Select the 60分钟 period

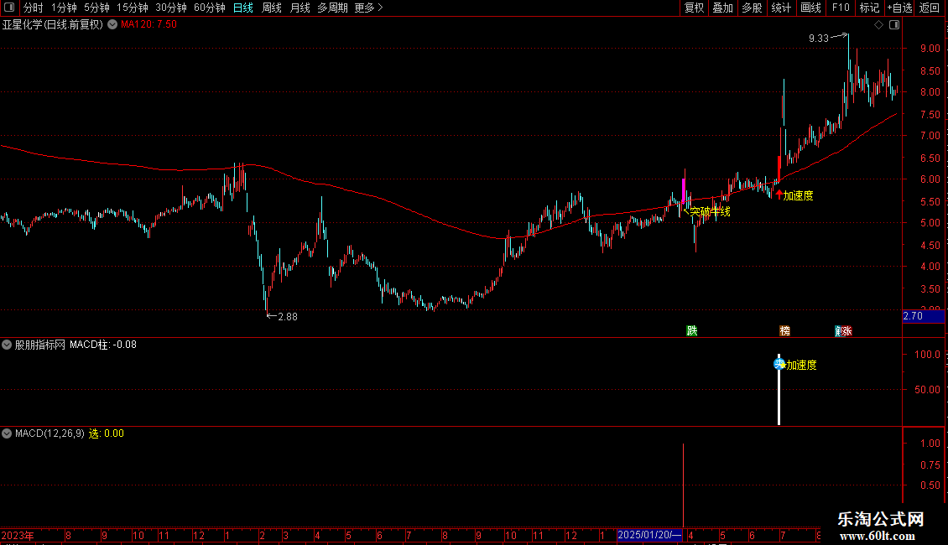(x=210, y=8)
